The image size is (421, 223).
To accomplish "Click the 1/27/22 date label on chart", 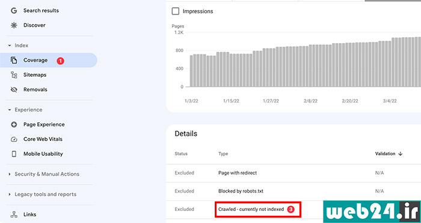I will 271,101.
